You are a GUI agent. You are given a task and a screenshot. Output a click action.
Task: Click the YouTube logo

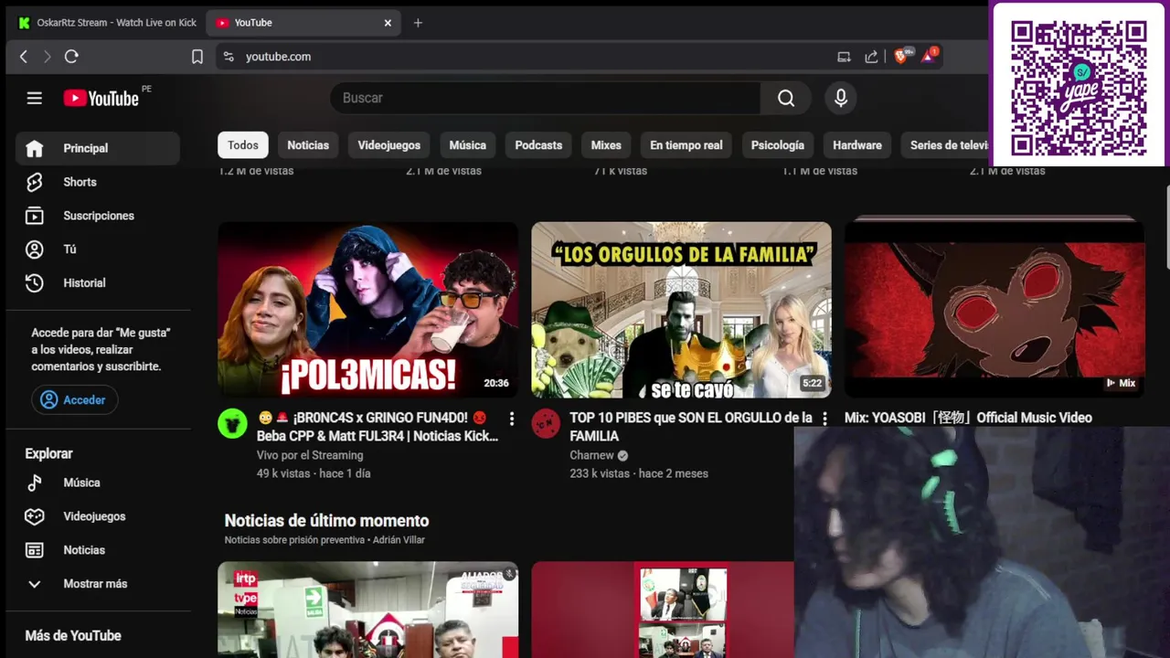click(101, 98)
